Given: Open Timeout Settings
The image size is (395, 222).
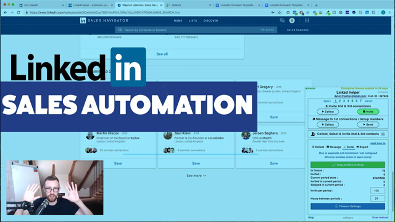Looking at the screenshot, I should 347,206.
